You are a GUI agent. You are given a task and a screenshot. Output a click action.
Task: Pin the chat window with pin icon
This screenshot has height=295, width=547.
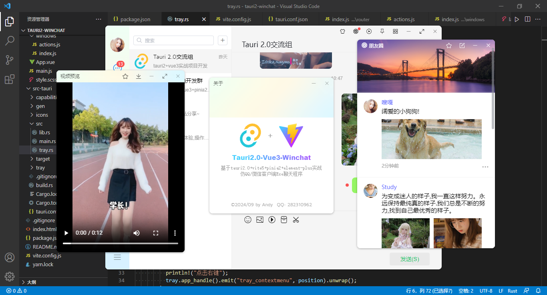[382, 31]
